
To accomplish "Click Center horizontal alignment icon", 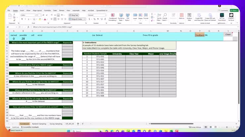I will click(x=55, y=19).
